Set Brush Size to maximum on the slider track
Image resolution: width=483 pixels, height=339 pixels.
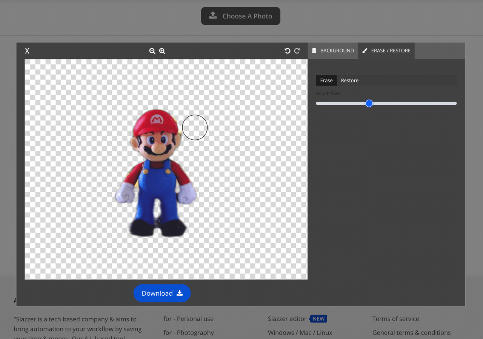pyautogui.click(x=455, y=103)
